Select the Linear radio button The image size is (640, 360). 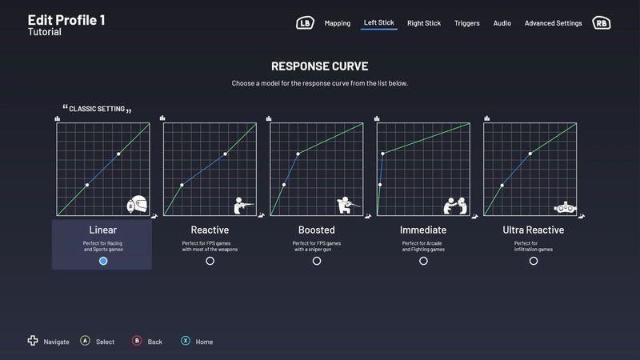(x=103, y=261)
